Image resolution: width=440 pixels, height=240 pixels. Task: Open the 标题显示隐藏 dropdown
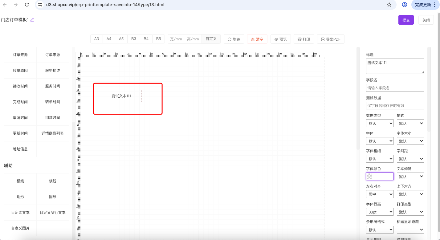410,230
